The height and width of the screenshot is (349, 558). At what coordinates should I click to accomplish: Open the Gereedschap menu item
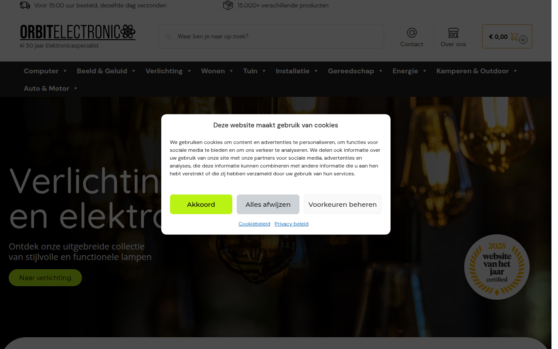coord(351,71)
